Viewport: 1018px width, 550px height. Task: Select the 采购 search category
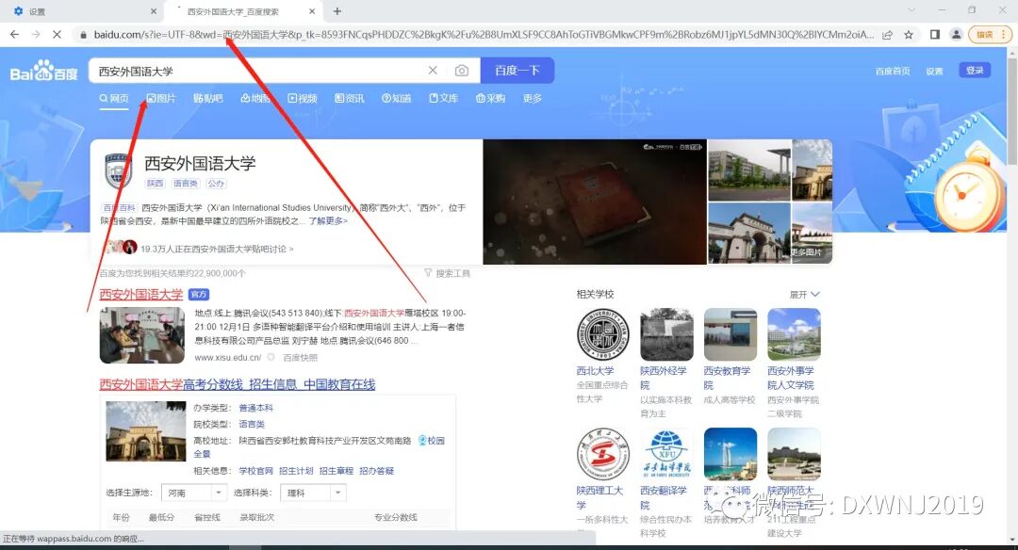point(490,99)
